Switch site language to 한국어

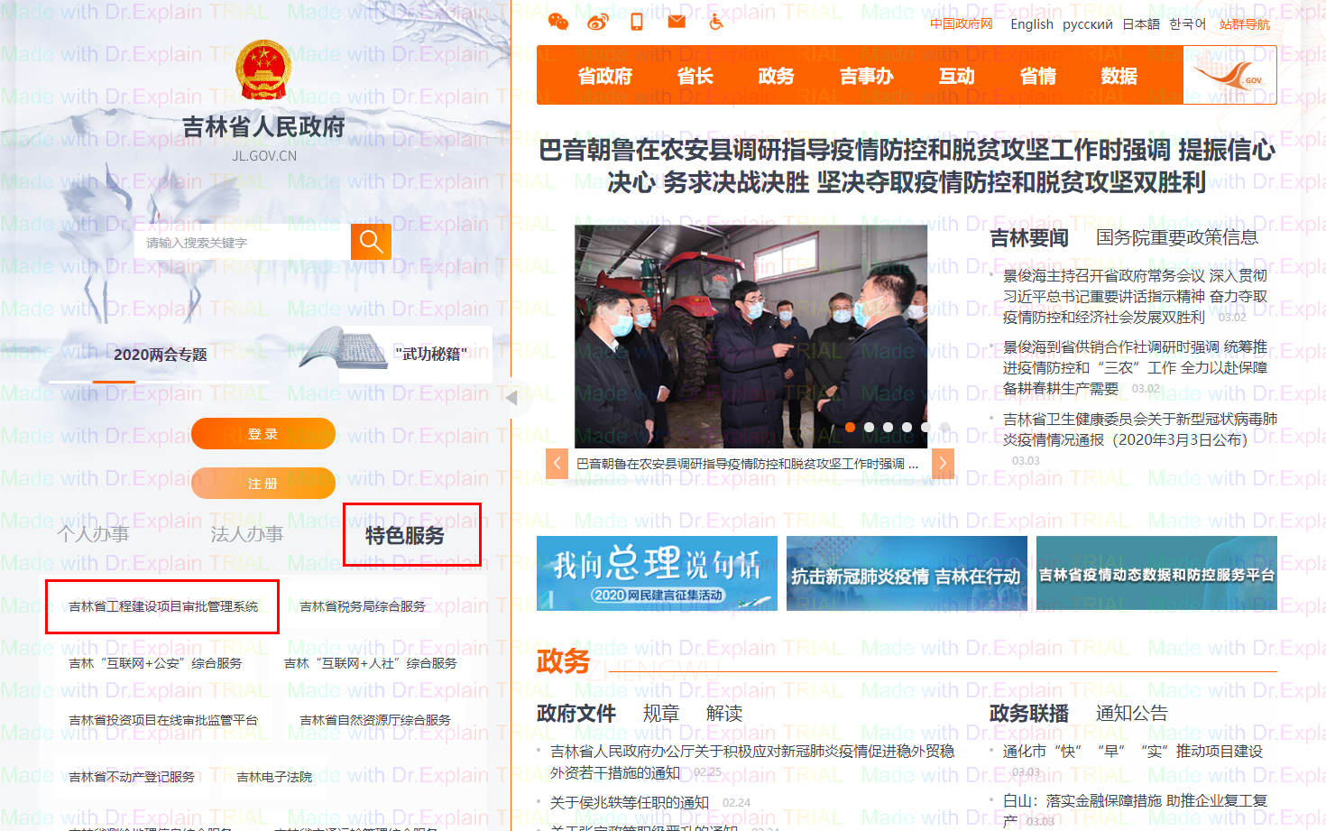pyautogui.click(x=1188, y=24)
